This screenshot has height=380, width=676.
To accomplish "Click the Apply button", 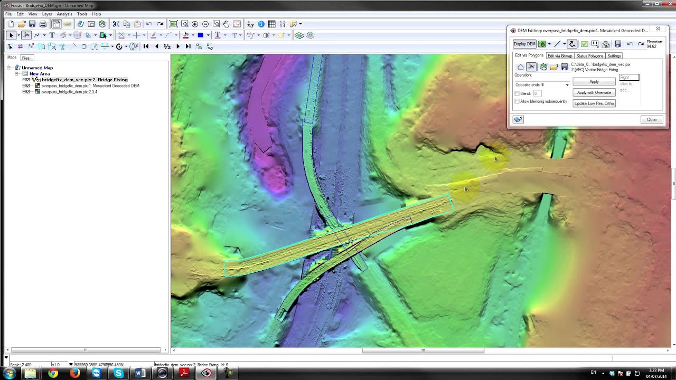I will click(x=594, y=82).
